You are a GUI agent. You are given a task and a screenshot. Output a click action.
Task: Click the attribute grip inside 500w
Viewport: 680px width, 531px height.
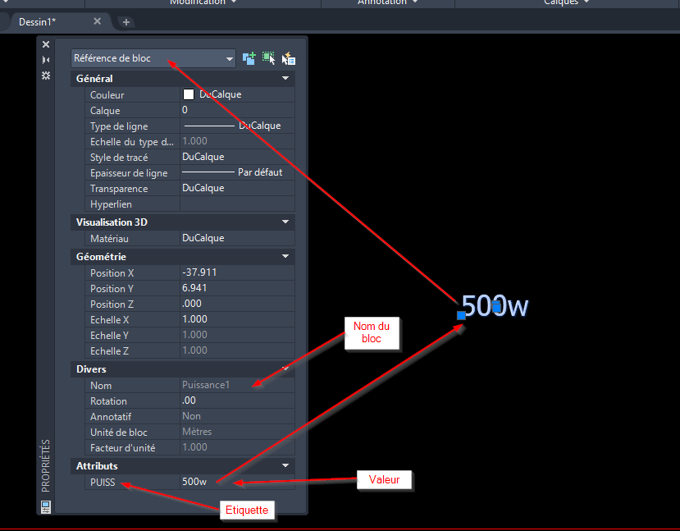(x=496, y=307)
